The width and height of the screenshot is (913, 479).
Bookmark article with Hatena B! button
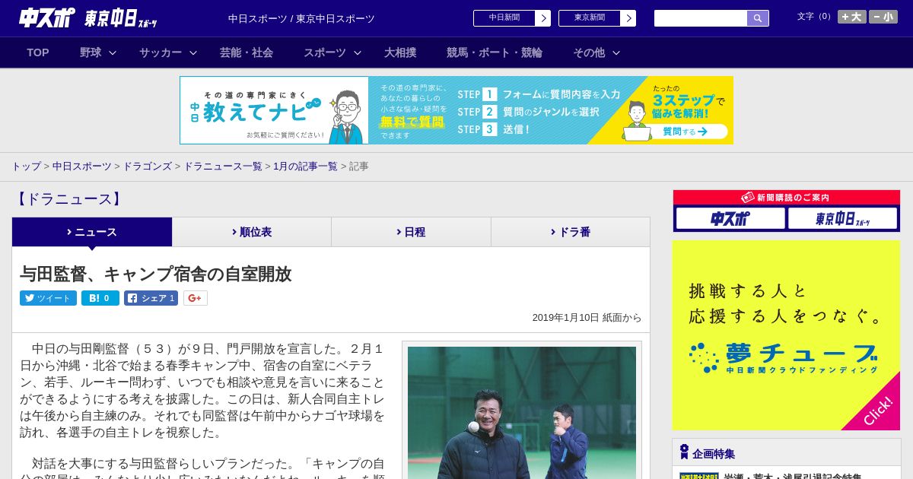click(x=100, y=298)
